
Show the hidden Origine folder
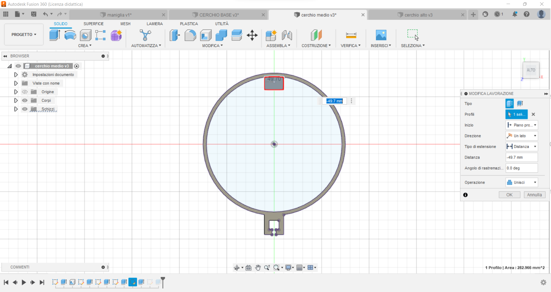pyautogui.click(x=25, y=92)
